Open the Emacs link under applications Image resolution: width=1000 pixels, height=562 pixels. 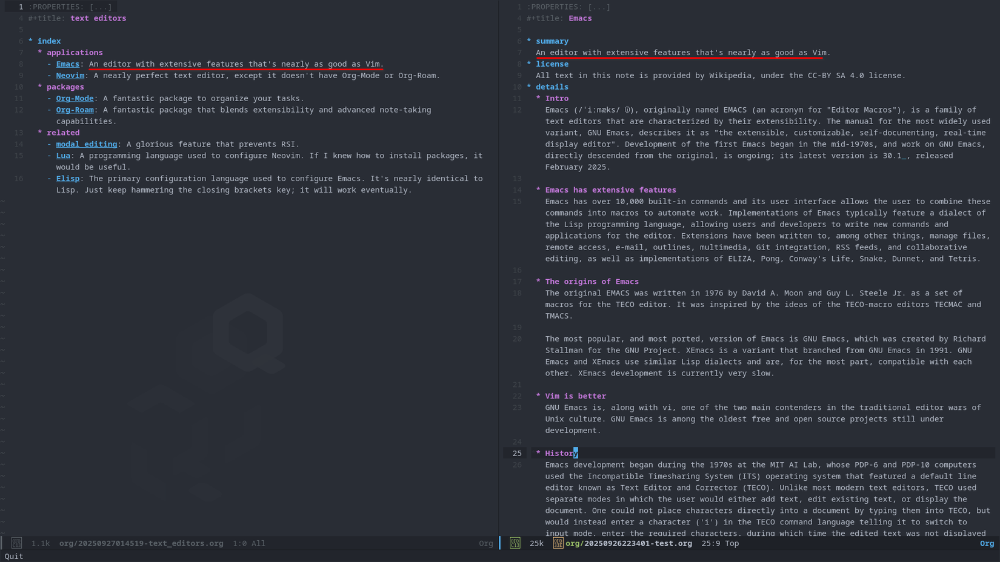pyautogui.click(x=67, y=64)
